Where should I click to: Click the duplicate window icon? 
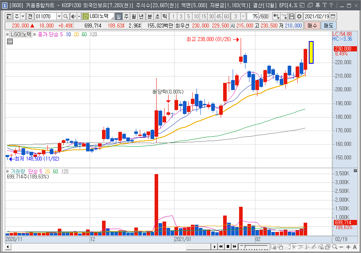coord(310,5)
